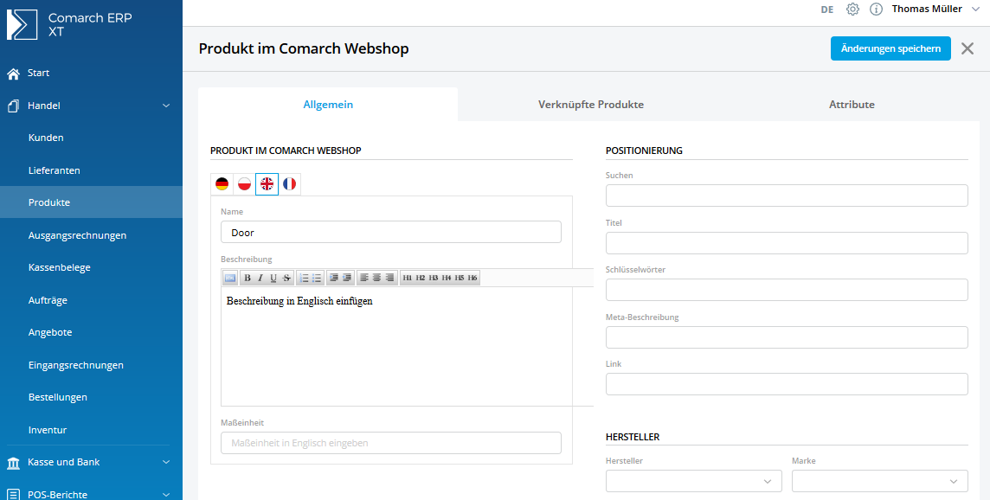
Task: Click the info circle icon in the header
Action: click(876, 10)
